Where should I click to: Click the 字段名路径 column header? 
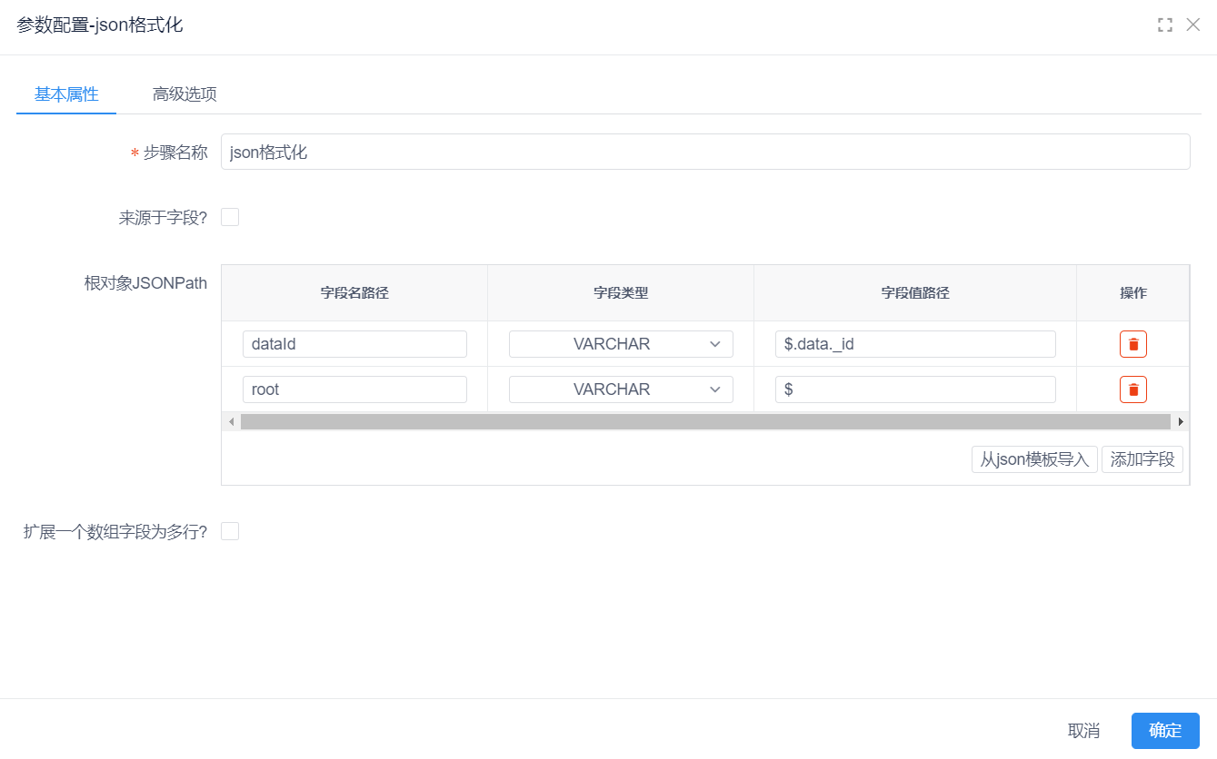[x=354, y=293]
